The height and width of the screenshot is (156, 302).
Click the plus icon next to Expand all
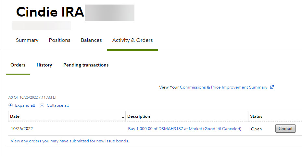click(10, 105)
